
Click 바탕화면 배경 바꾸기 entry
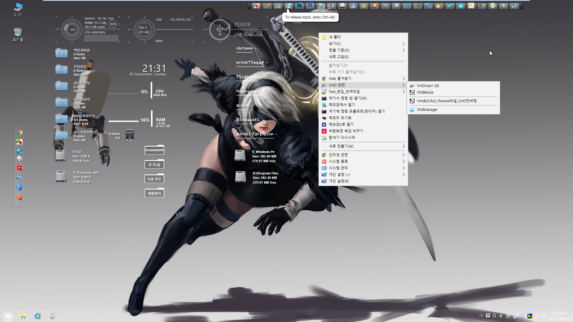point(363,131)
